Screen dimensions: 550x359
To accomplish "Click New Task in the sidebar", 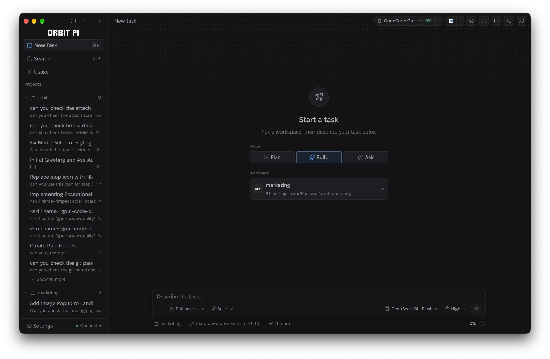I will (63, 45).
